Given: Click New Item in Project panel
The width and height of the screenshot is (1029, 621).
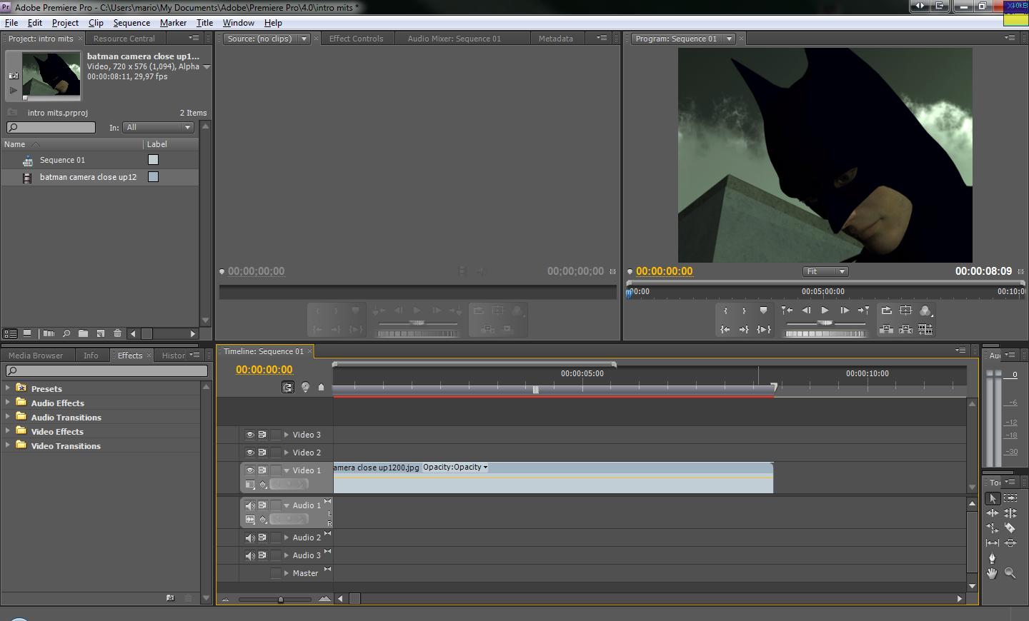Looking at the screenshot, I should (x=101, y=333).
